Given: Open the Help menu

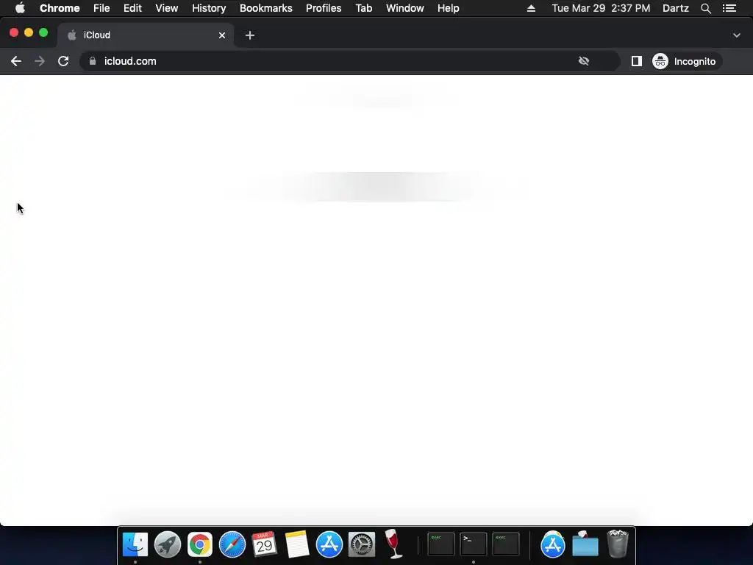Looking at the screenshot, I should tap(448, 8).
